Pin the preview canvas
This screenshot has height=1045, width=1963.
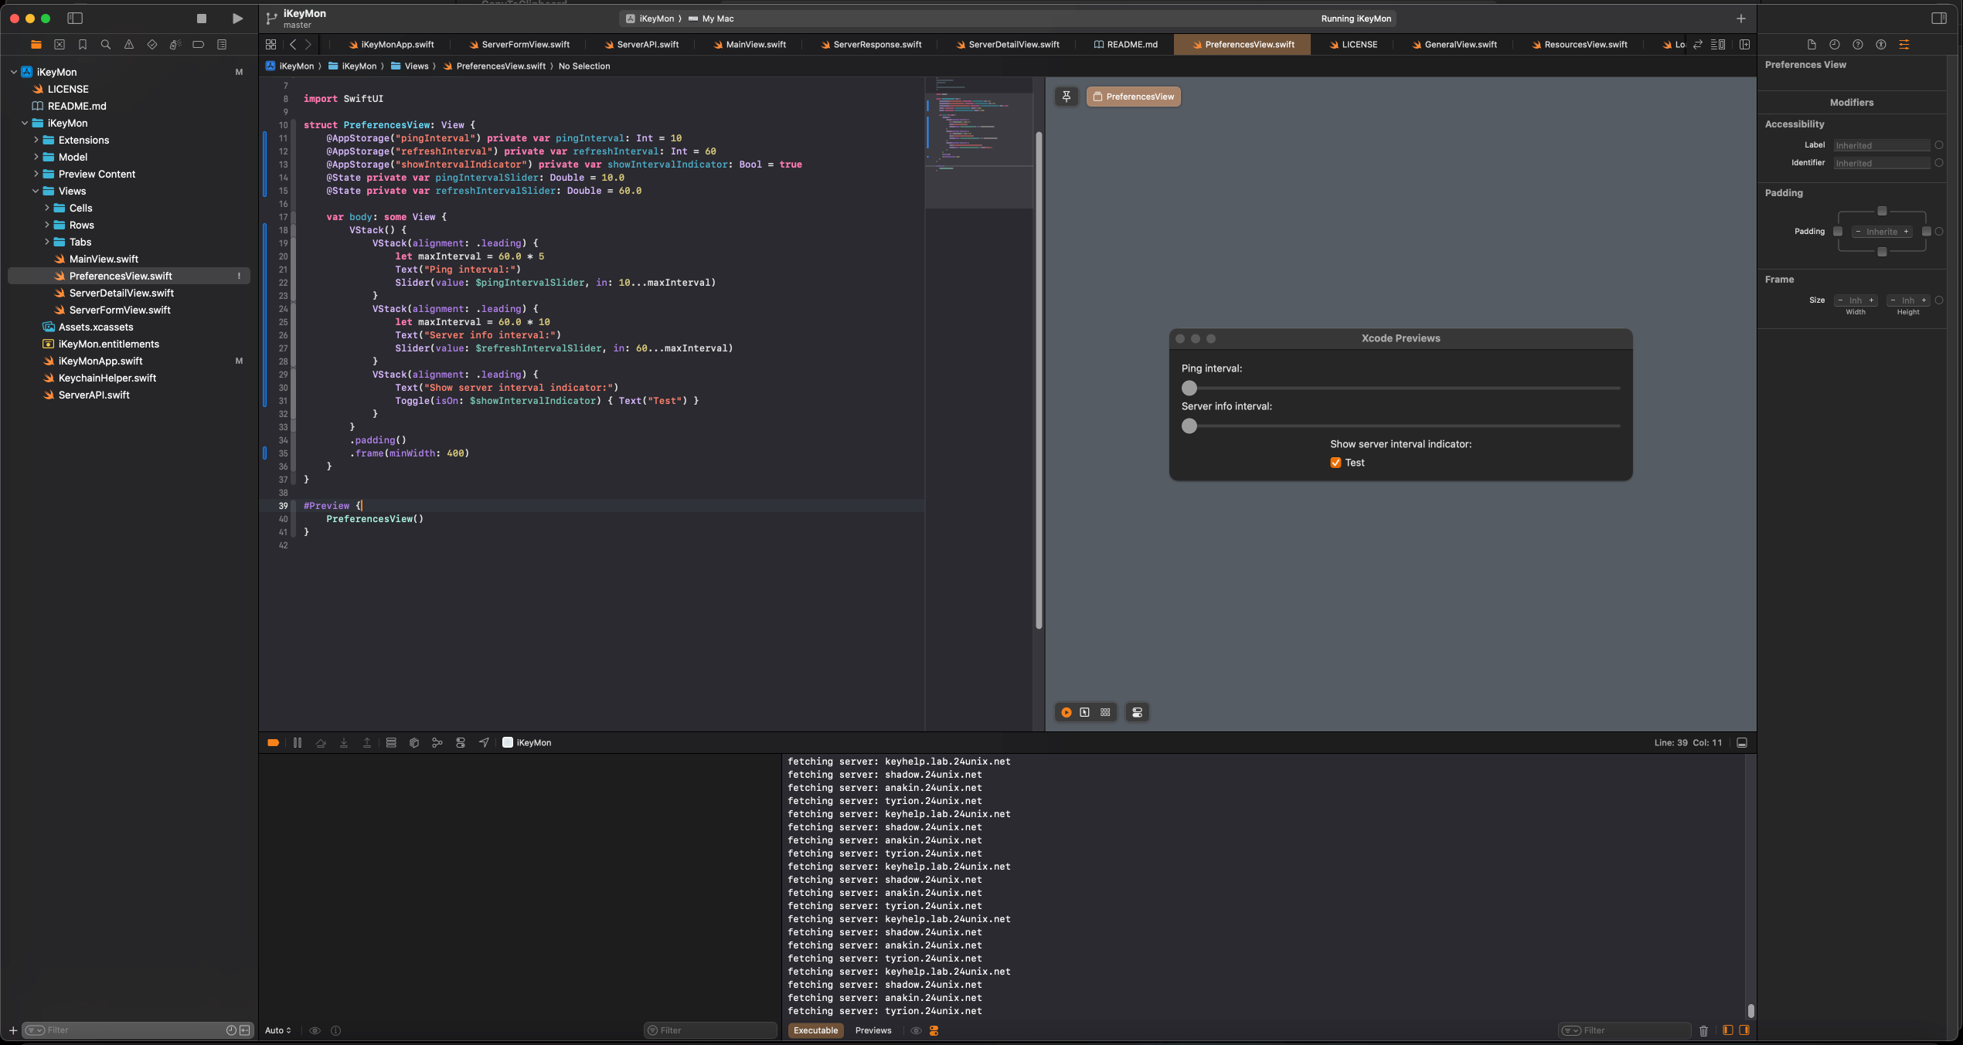click(1067, 97)
